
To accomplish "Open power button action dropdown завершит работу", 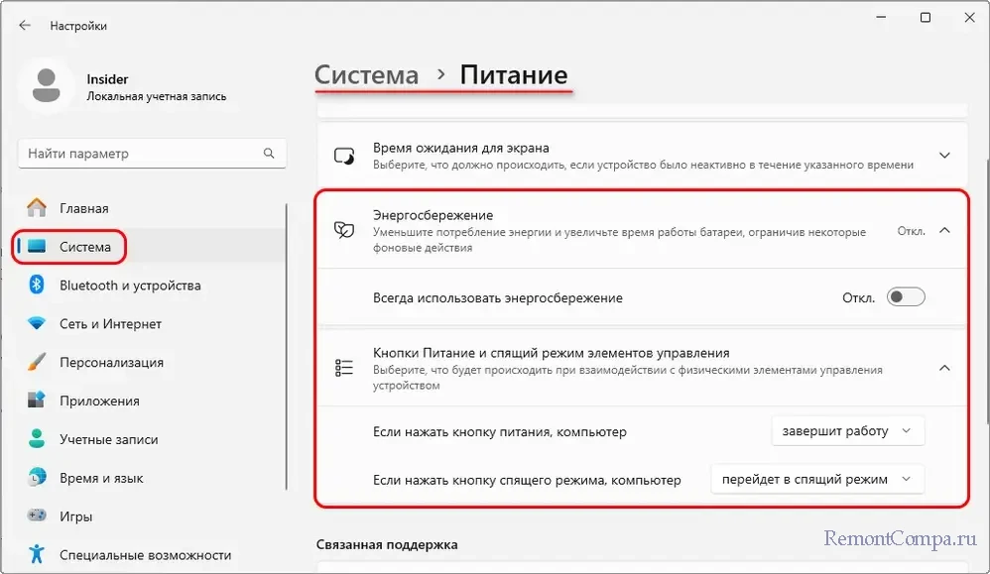I will coord(847,431).
